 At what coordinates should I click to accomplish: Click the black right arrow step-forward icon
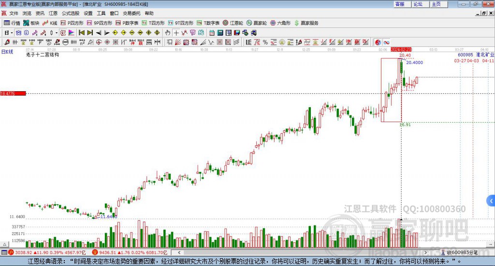coord(107,33)
